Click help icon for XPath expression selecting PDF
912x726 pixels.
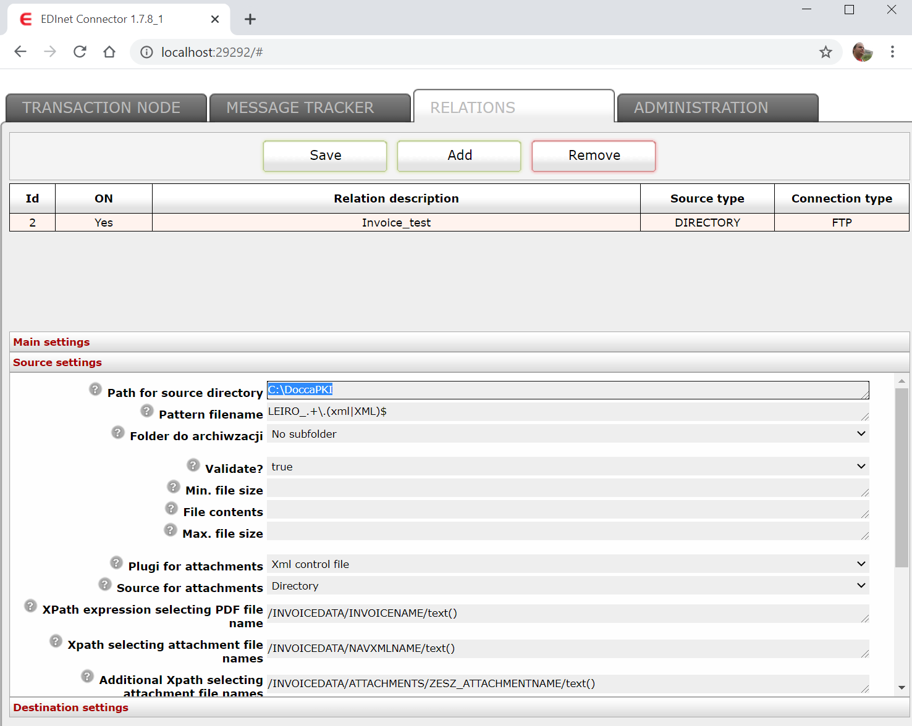(x=30, y=606)
